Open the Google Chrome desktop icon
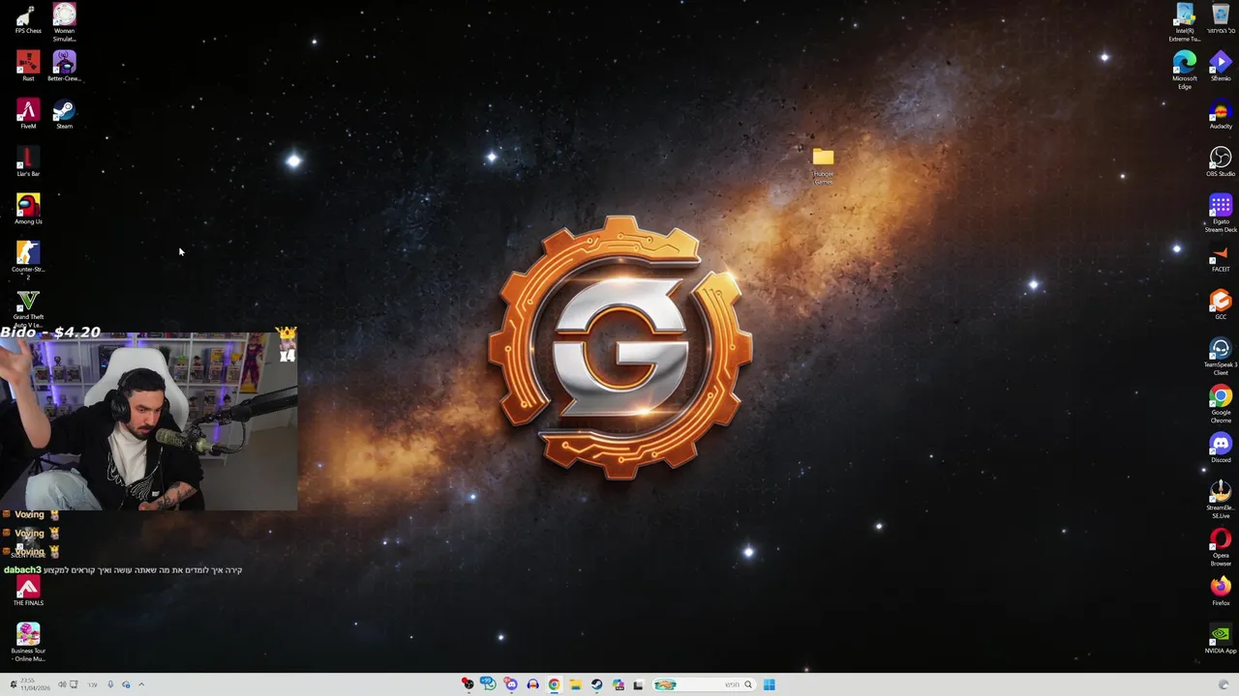Screen dimensions: 1239x696 pyautogui.click(x=1221, y=404)
